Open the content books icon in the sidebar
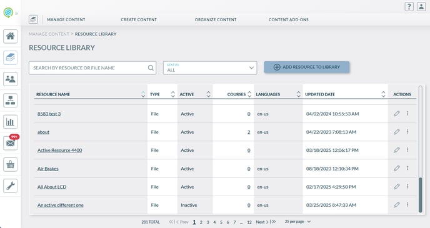This screenshot has height=228, width=430. (x=11, y=57)
